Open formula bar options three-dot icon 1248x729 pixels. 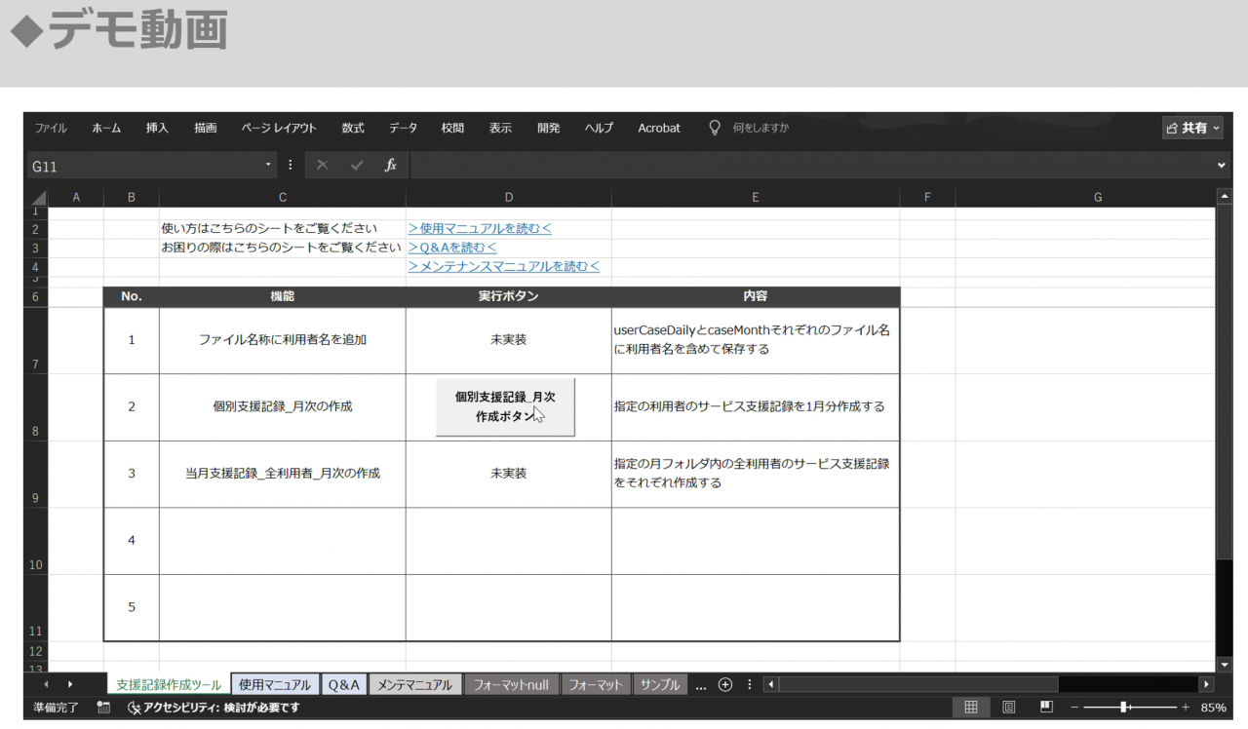(x=290, y=166)
